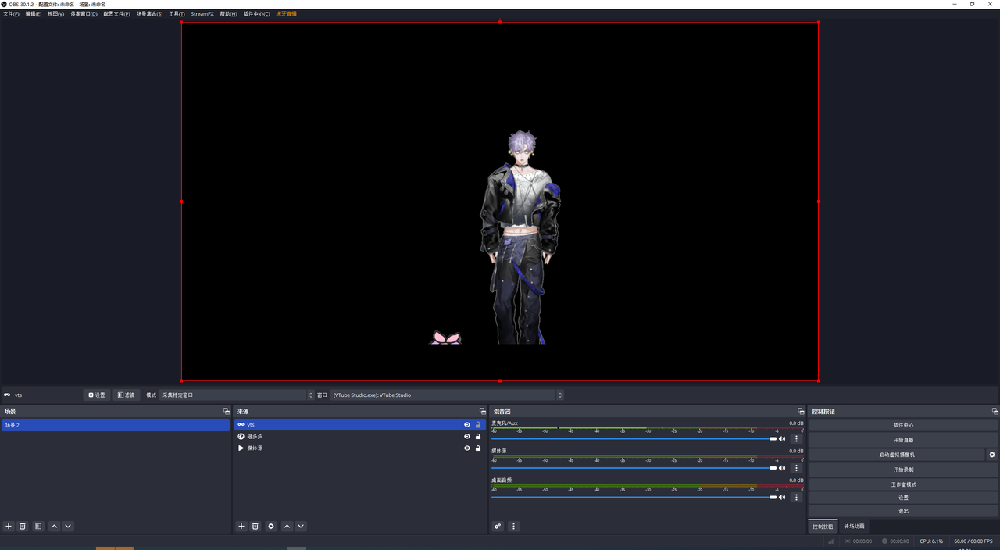Open scene filters icon in Scenes panel
1000x550 pixels.
tap(38, 527)
